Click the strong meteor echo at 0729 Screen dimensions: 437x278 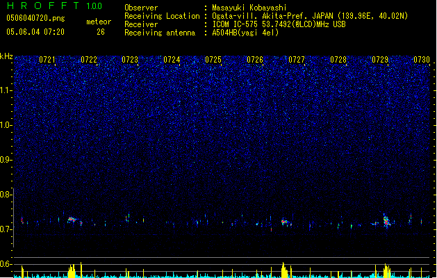tap(386, 221)
